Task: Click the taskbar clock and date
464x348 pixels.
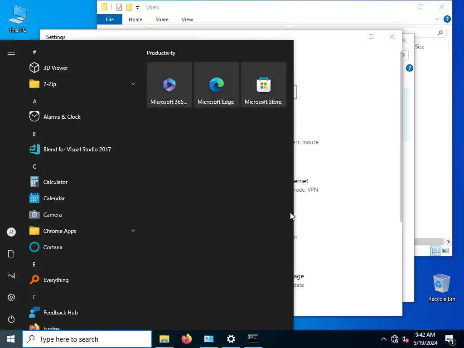Action: [x=425, y=339]
